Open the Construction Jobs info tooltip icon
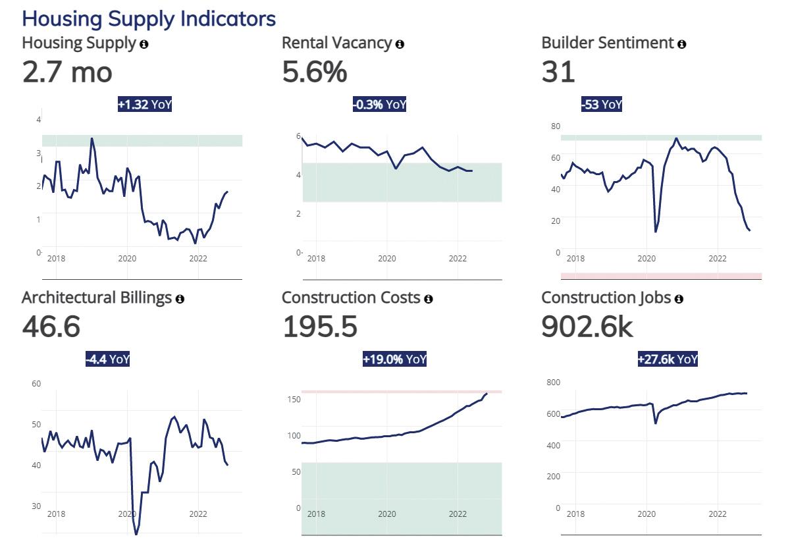Image resolution: width=790 pixels, height=559 pixels. tap(679, 299)
